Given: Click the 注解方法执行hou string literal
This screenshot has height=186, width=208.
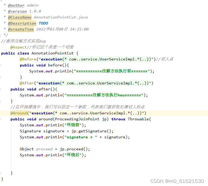Looking at the screenshot, I should point(104,95).
